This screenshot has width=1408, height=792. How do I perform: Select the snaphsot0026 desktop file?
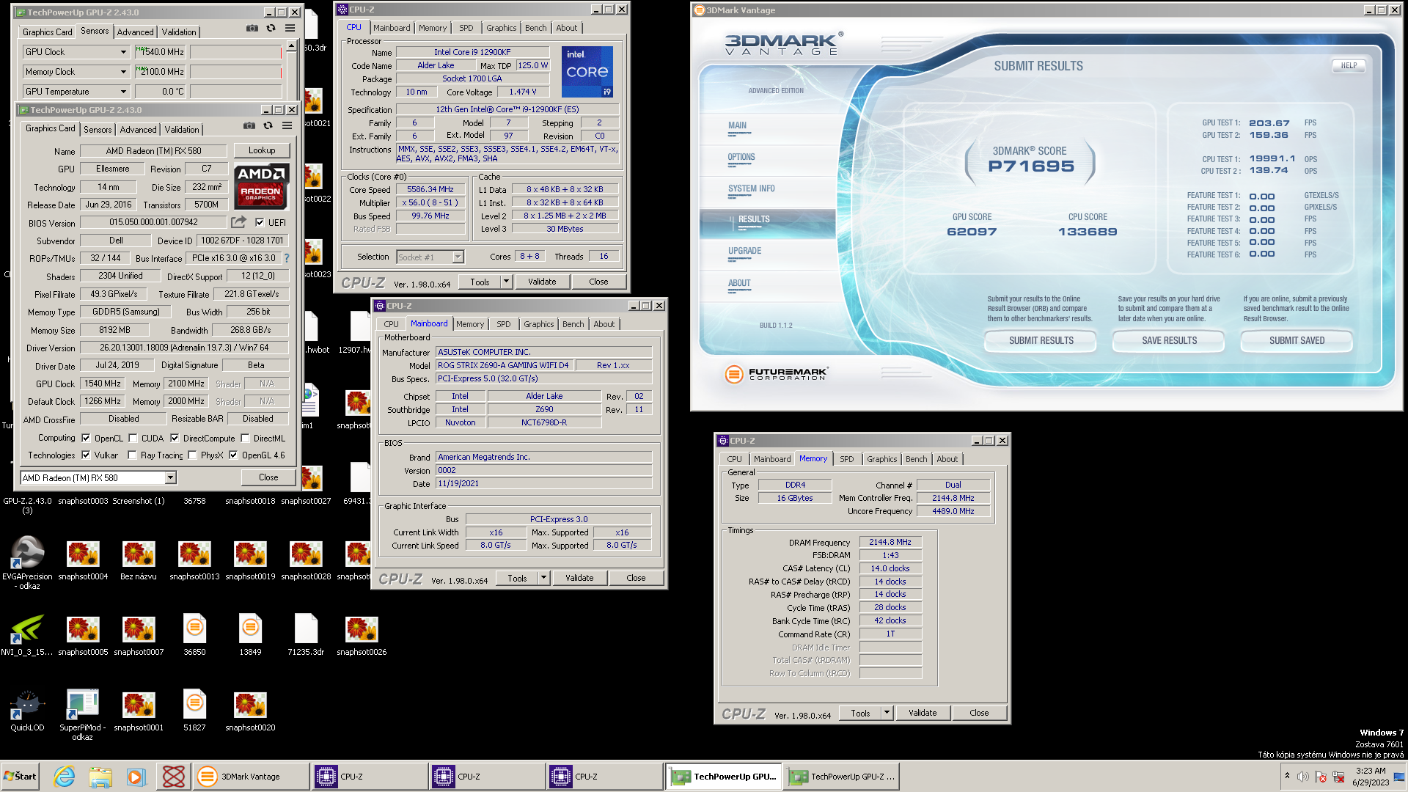point(362,635)
